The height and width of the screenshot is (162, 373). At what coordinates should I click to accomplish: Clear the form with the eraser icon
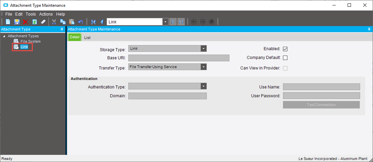point(43,22)
